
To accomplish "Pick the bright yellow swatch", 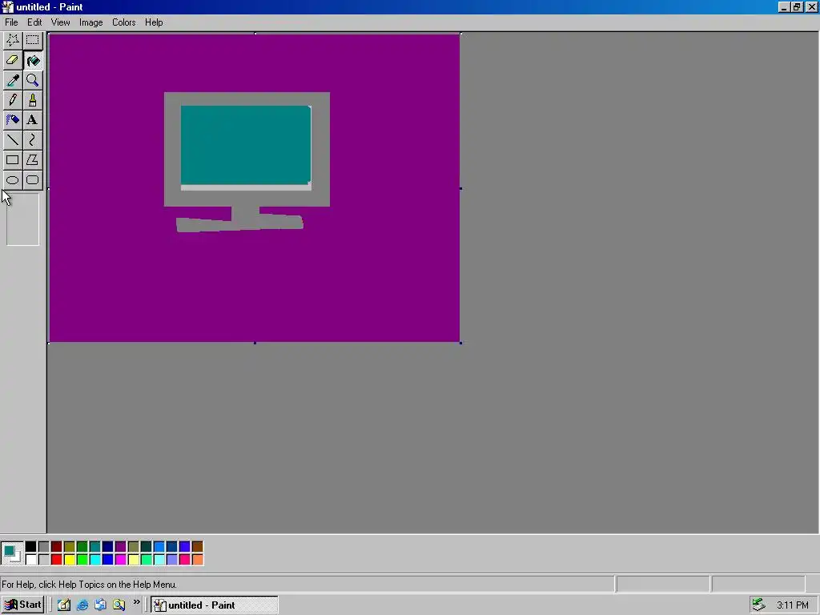I will tap(70, 560).
